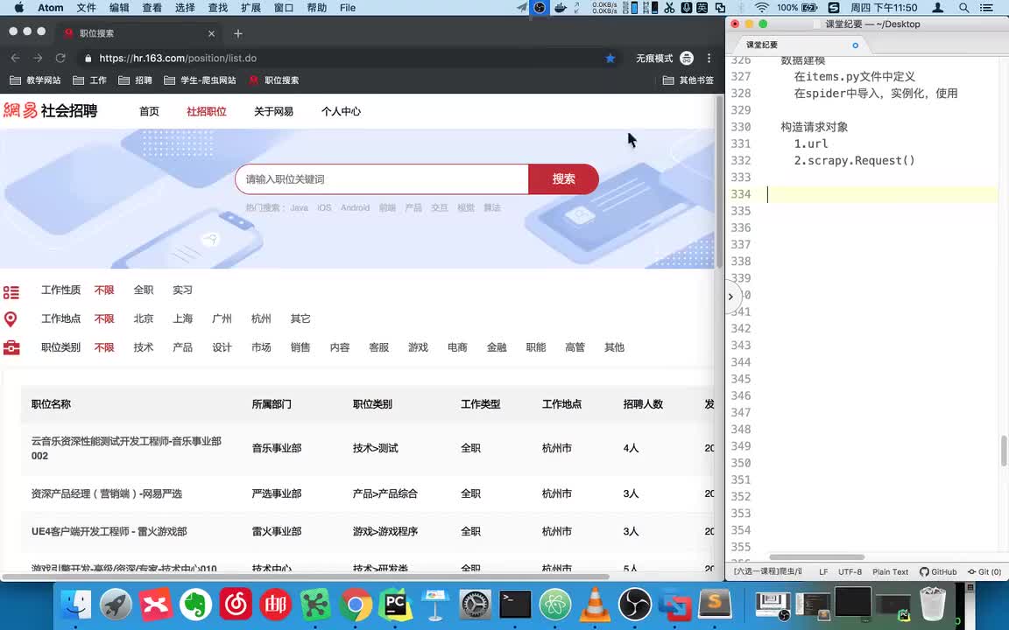Open Sublime Text from the Dock

[x=715, y=605]
